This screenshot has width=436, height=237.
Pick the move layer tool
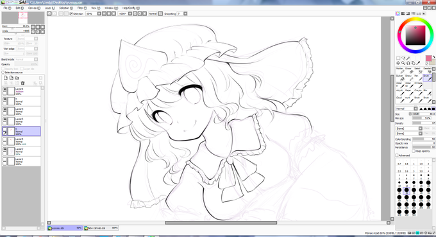[398, 63]
